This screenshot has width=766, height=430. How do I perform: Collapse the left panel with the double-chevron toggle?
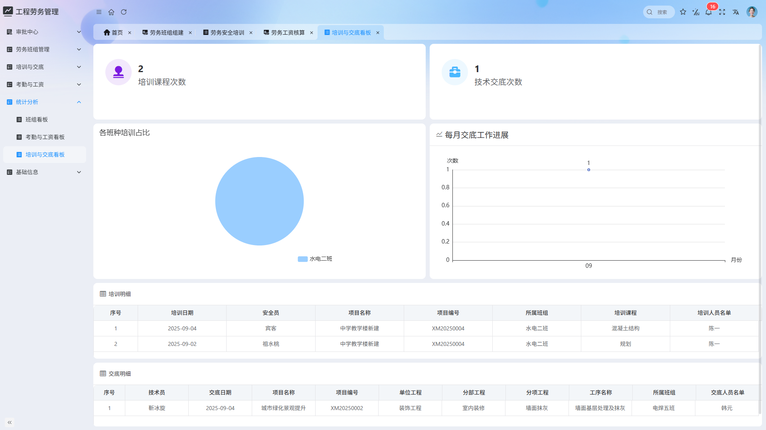10,422
